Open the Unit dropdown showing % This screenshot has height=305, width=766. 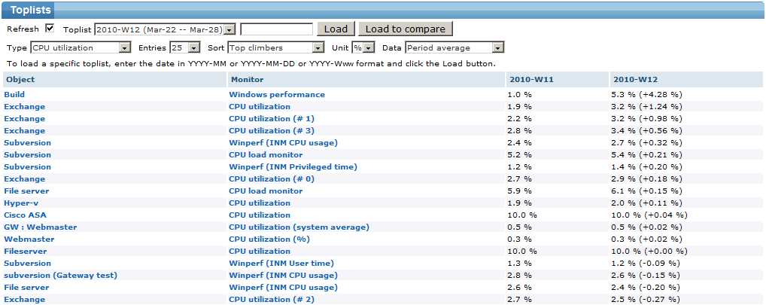pyautogui.click(x=363, y=48)
